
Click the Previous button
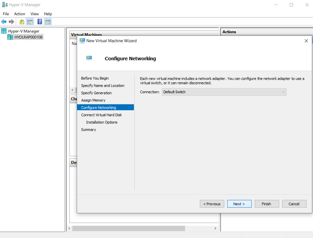212,204
